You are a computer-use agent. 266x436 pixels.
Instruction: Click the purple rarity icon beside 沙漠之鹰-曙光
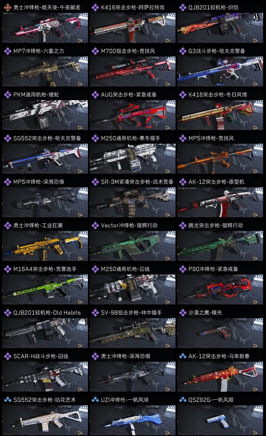pyautogui.click(x=183, y=313)
